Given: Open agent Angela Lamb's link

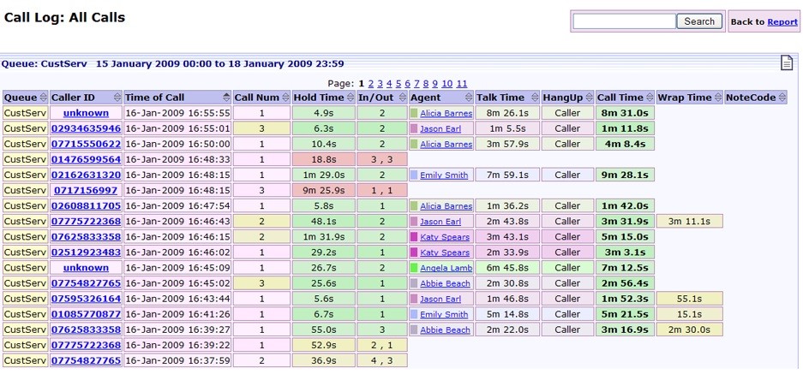Looking at the screenshot, I should click(x=446, y=268).
